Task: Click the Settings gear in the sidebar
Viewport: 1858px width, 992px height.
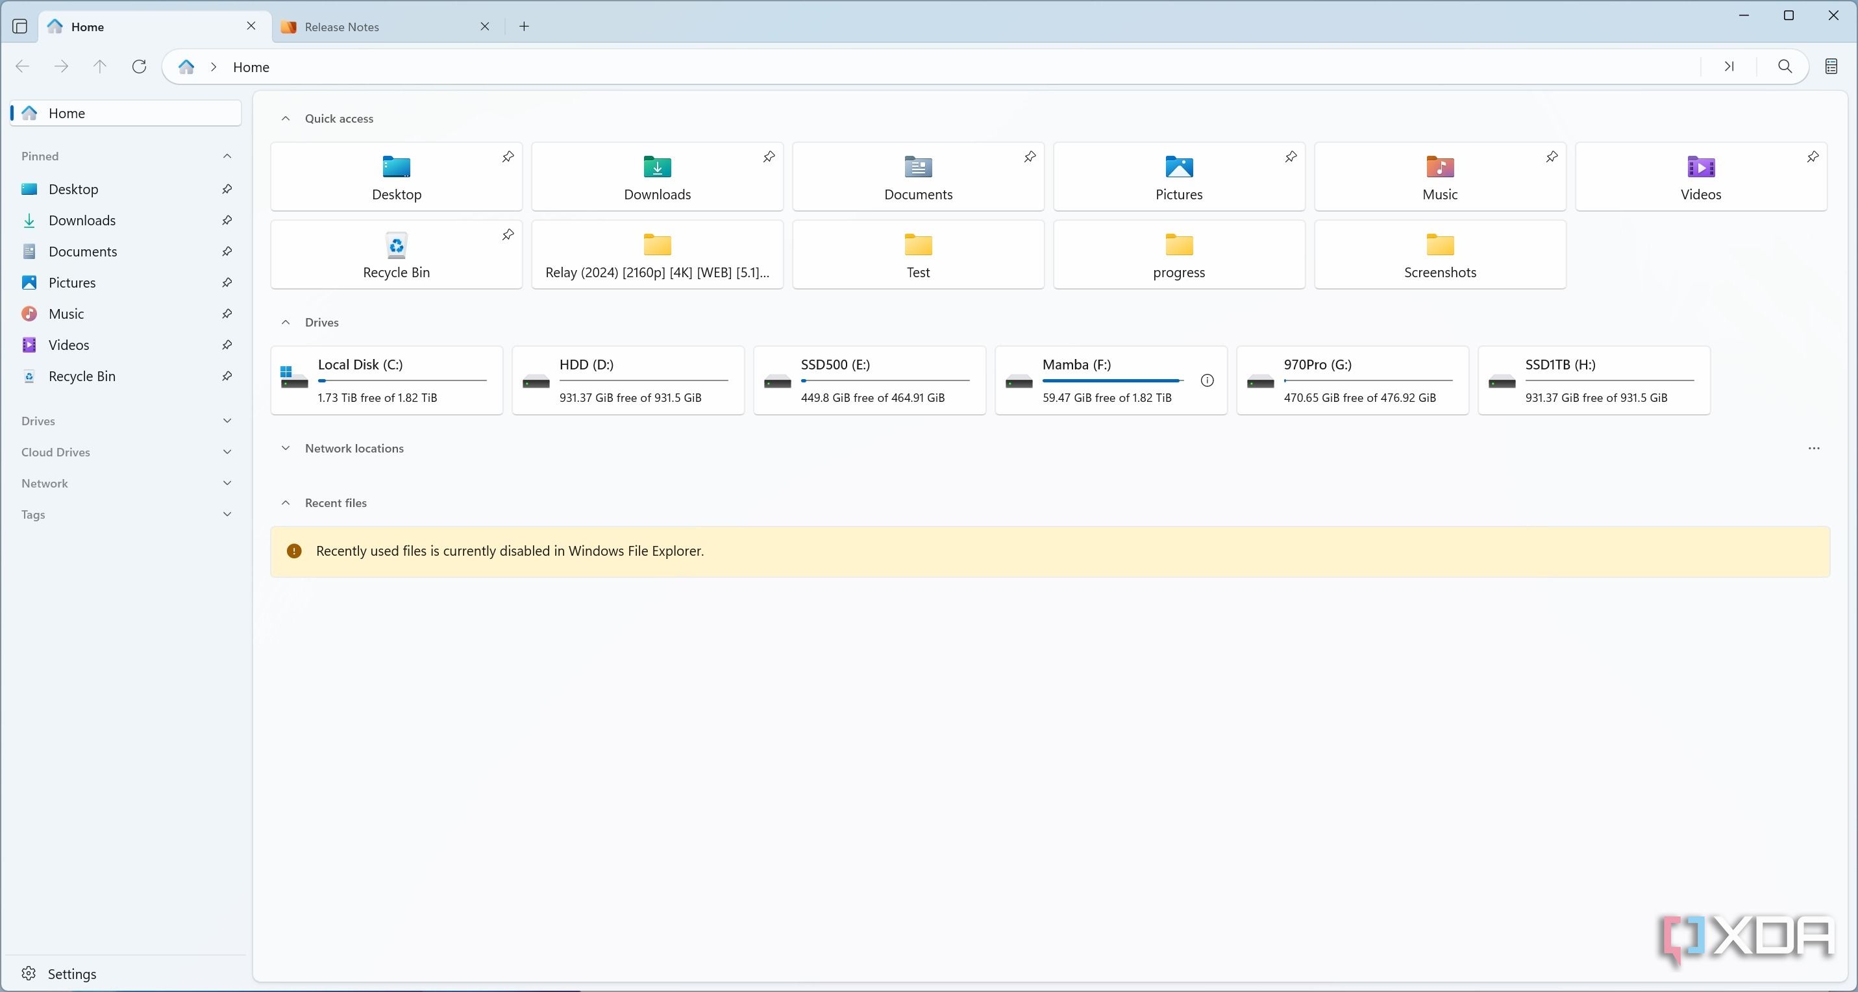Action: point(29,973)
